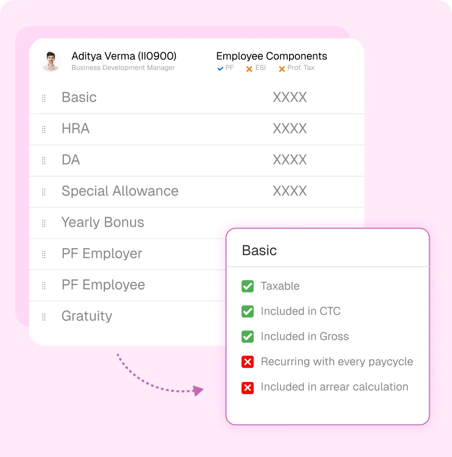This screenshot has height=457, width=452.
Task: Click the blue PF checkmark icon
Action: coord(220,69)
